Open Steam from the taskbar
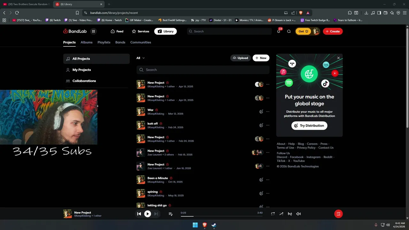This screenshot has width=409, height=230. pyautogui.click(x=214, y=225)
